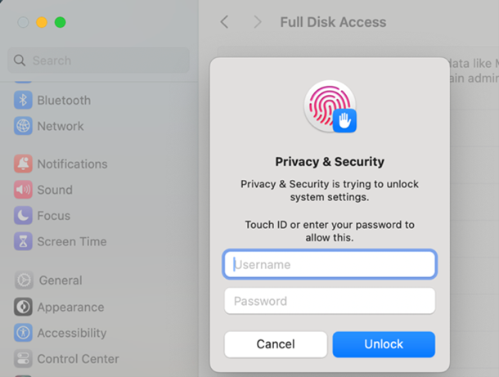Screen dimensions: 499x377
Task: Select the Control Center sidebar label
Action: (x=78, y=359)
